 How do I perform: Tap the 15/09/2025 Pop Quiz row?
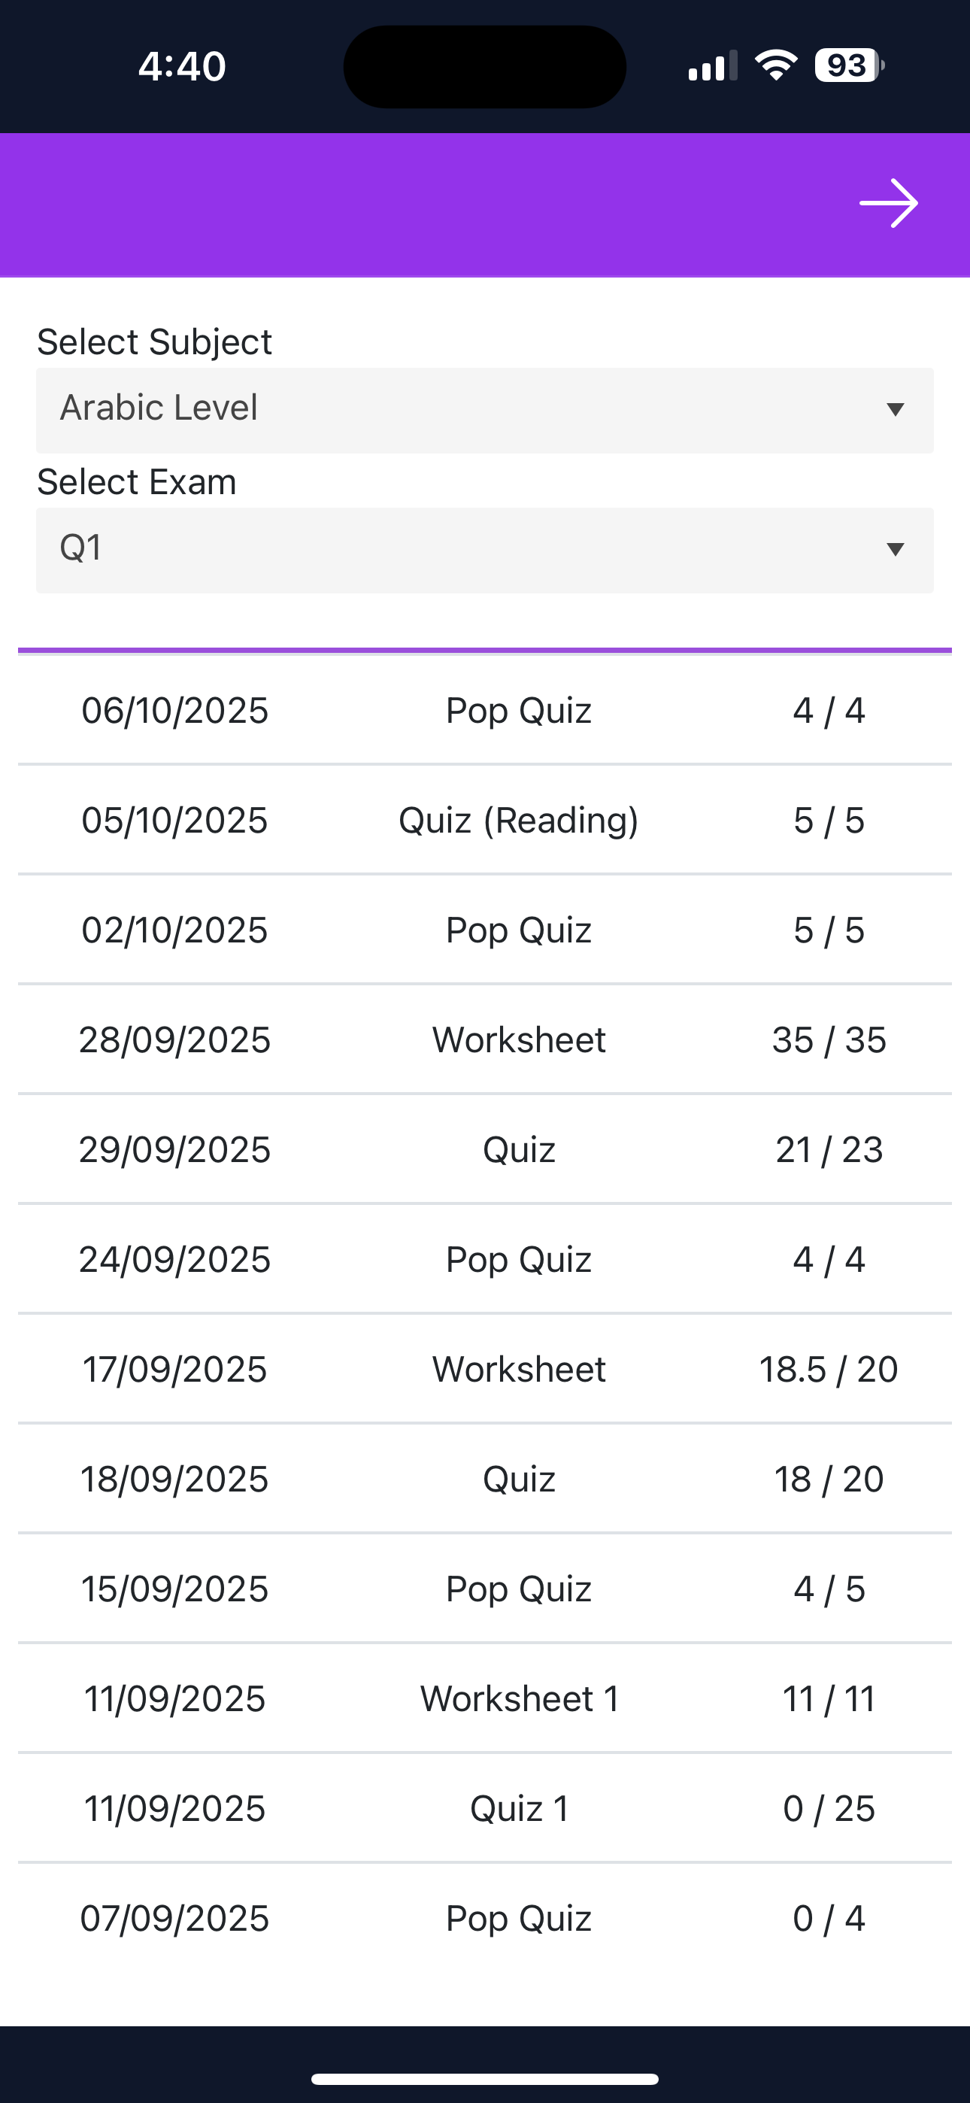pos(485,1589)
